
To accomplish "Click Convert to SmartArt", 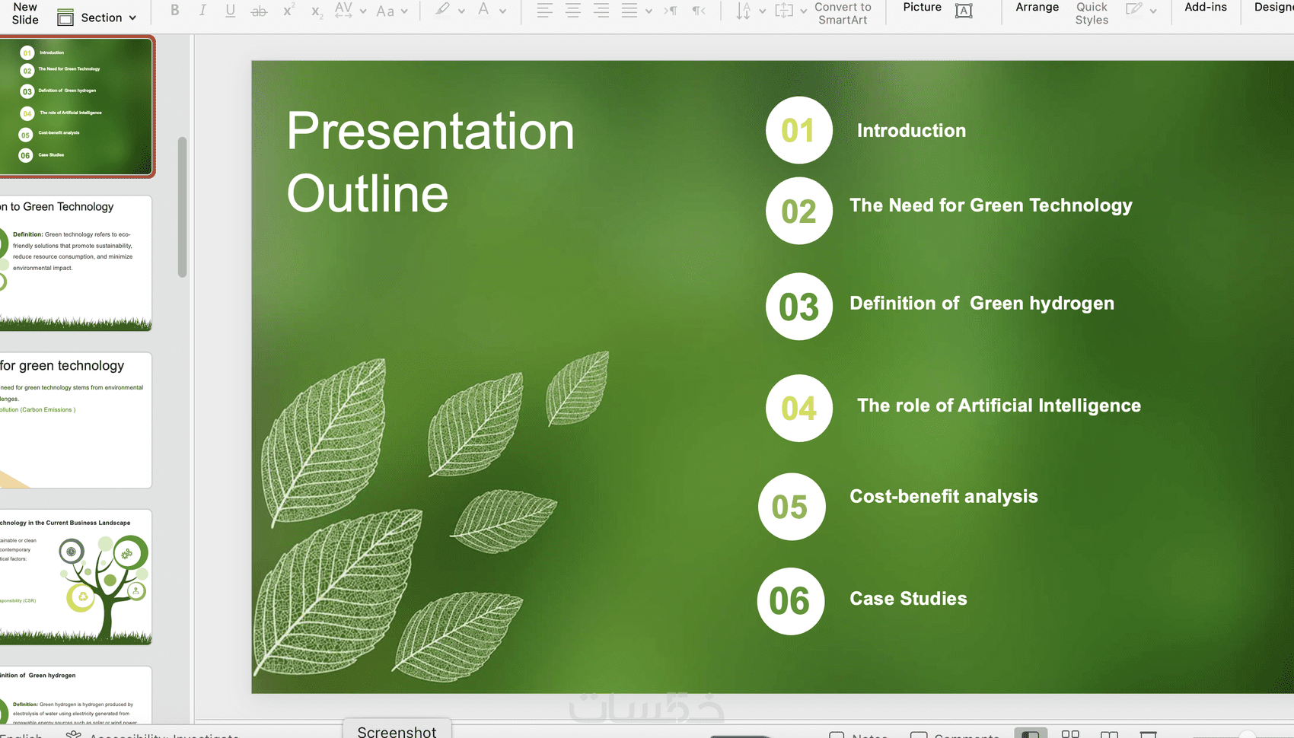I will coord(843,13).
